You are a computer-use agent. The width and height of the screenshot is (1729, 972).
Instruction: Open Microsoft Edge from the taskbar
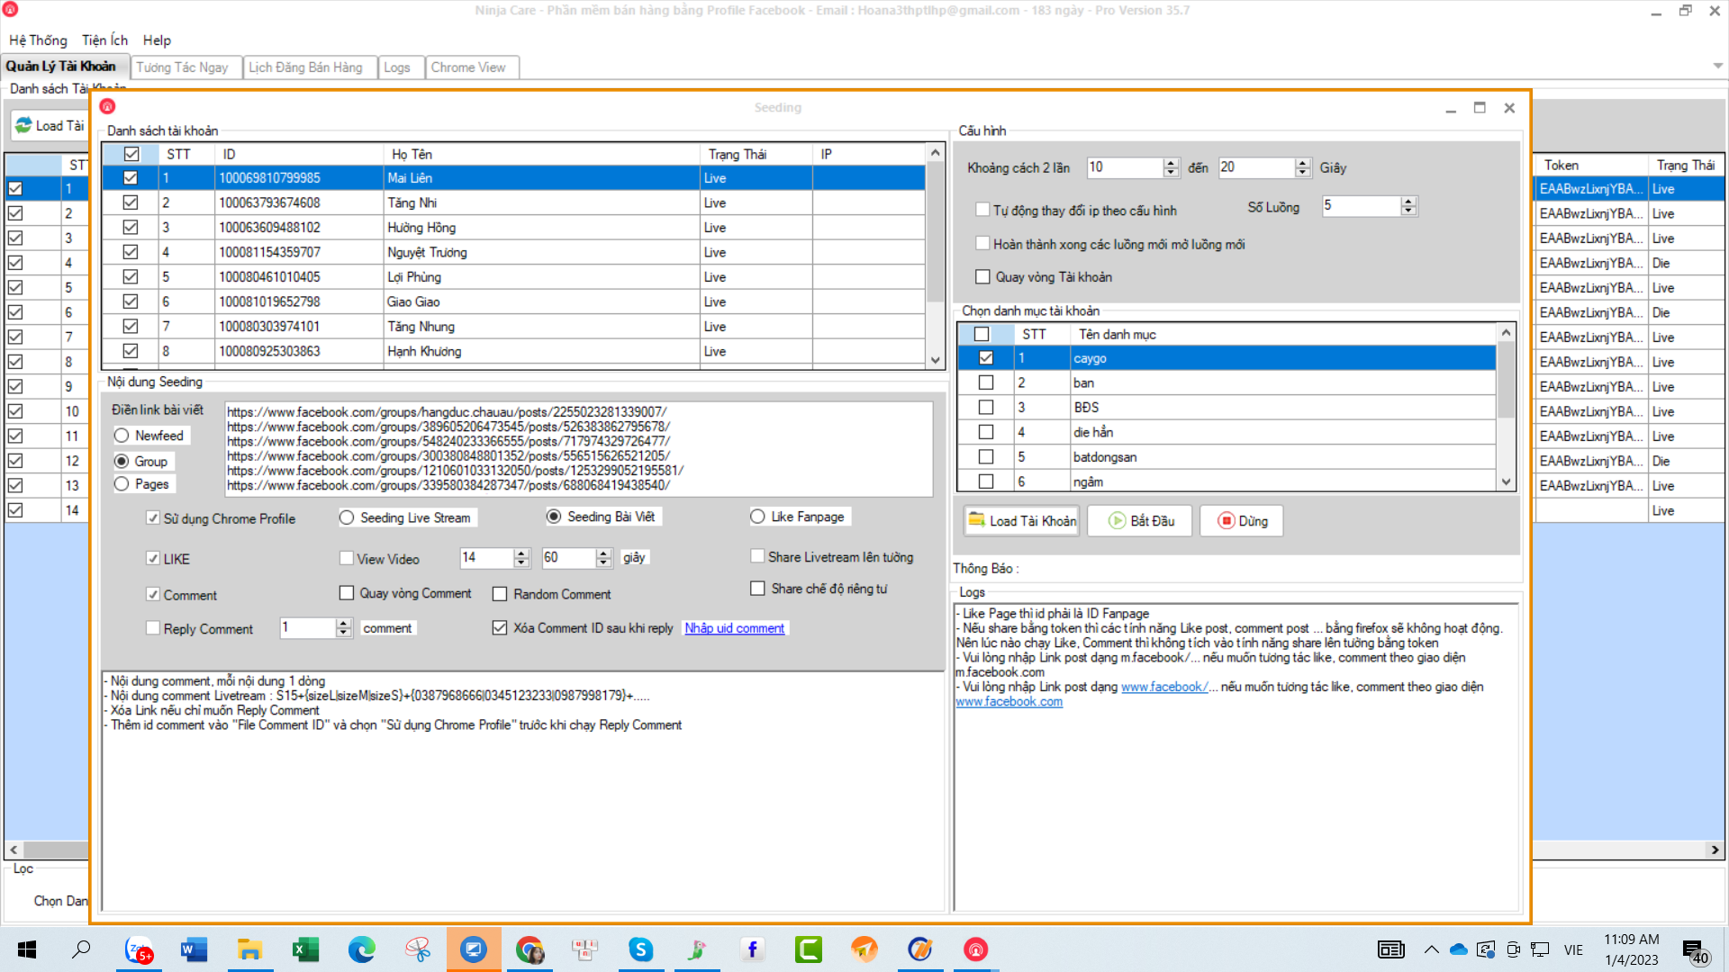[361, 949]
